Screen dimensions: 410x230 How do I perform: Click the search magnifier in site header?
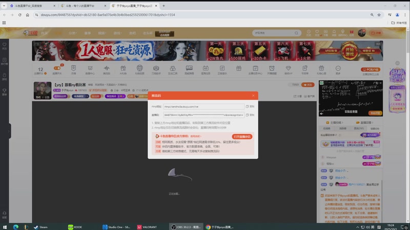point(296,33)
